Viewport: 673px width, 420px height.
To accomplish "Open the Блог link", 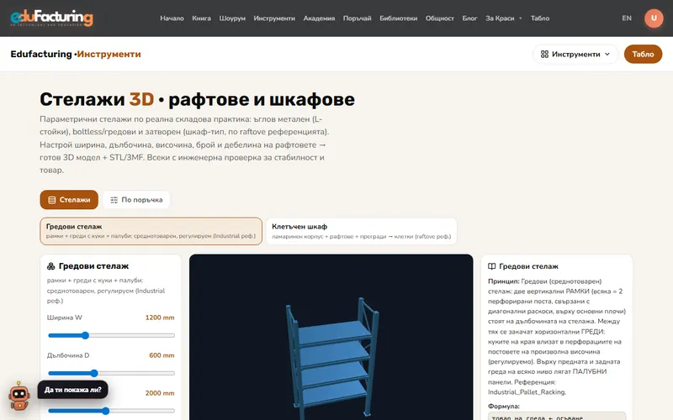I will click(469, 18).
